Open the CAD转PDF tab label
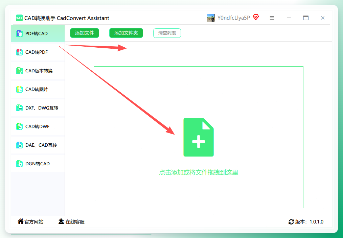The height and width of the screenshot is (238, 343). point(37,52)
